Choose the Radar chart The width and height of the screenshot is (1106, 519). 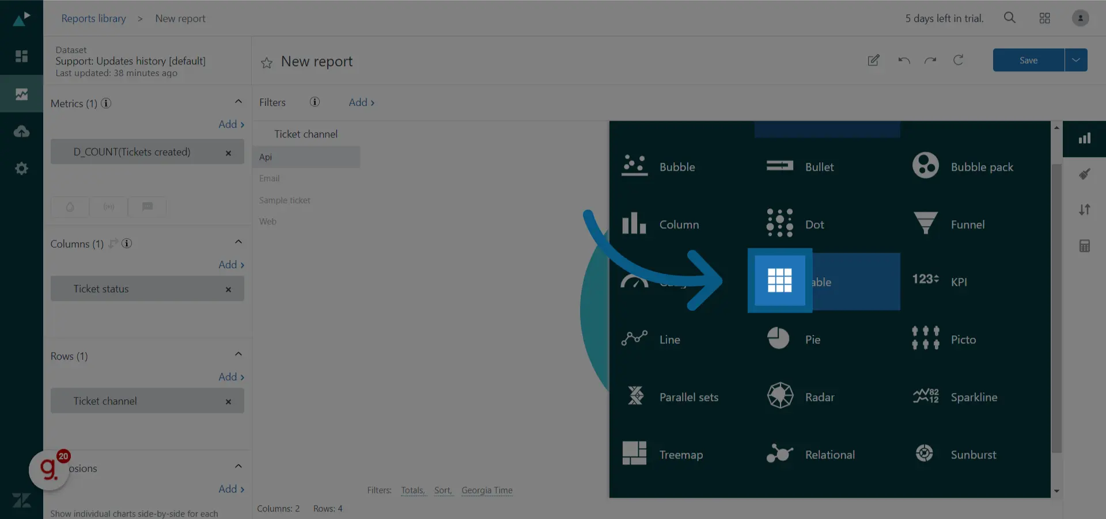click(801, 397)
